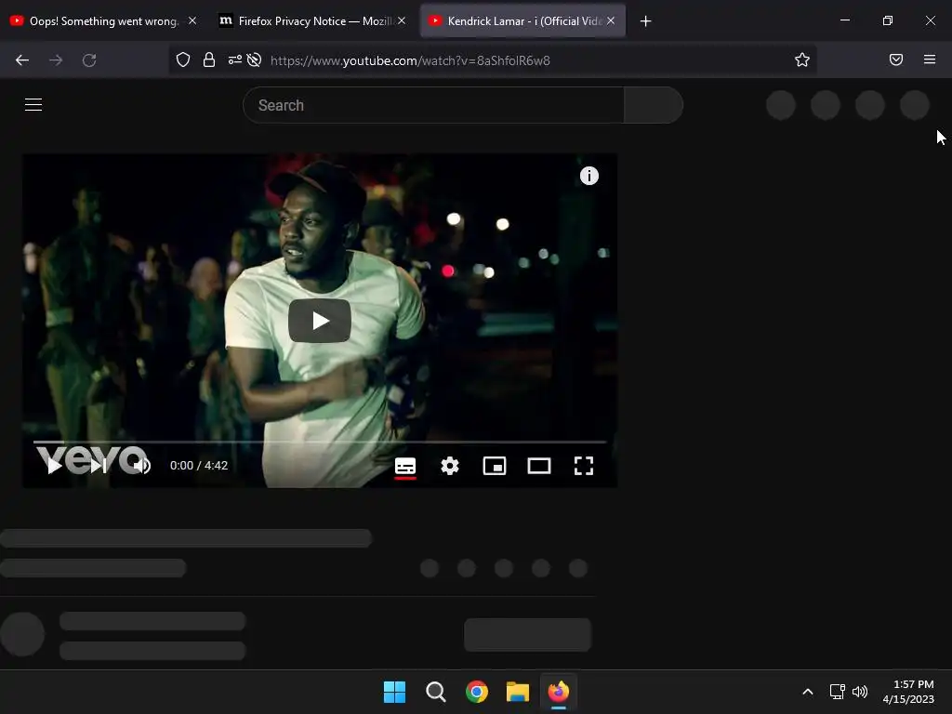Click the 0:00 / 4:42 time display
The width and height of the screenshot is (952, 714).
coord(199,466)
